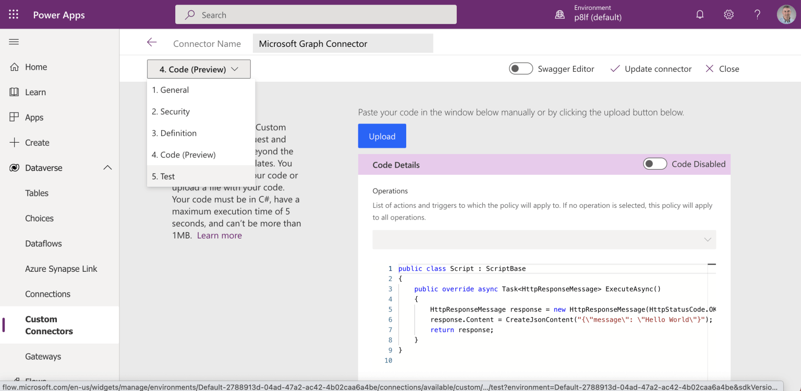Open the app launcher waffle icon
This screenshot has width=801, height=391.
tap(14, 15)
